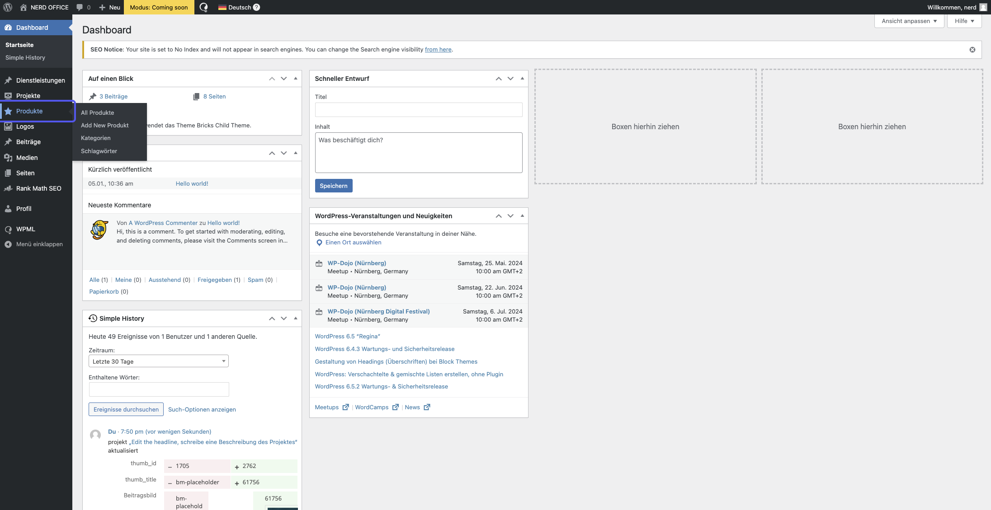This screenshot has width=991, height=510.
Task: Open the Ansicht anpassen dropdown
Action: click(x=909, y=21)
